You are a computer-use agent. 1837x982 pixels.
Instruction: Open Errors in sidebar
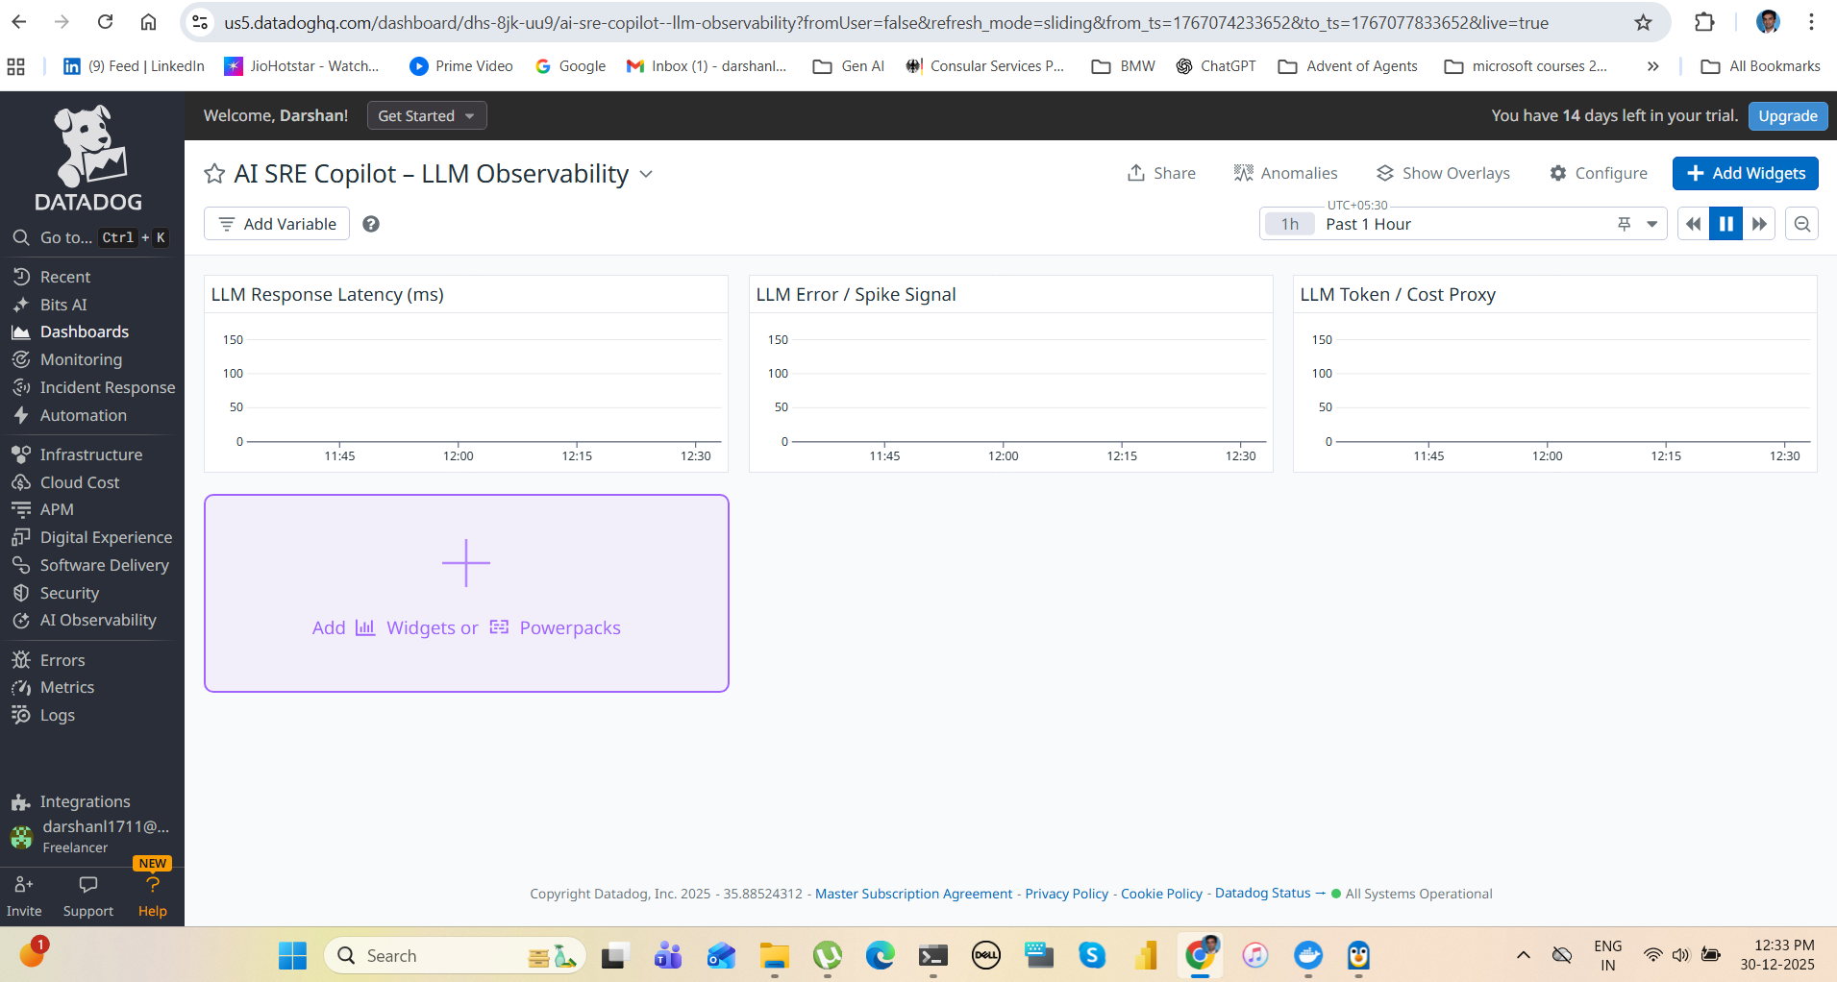(x=62, y=660)
